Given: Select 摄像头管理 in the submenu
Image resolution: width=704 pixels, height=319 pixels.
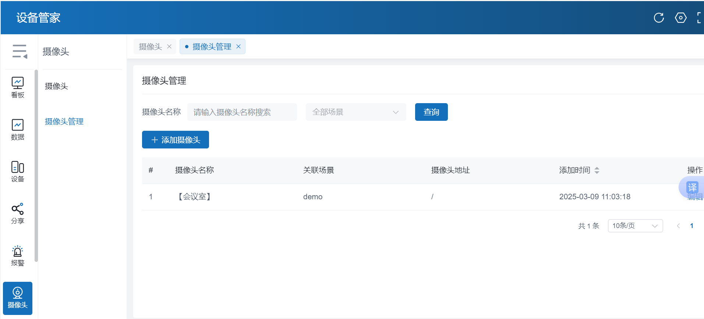Looking at the screenshot, I should coord(64,122).
